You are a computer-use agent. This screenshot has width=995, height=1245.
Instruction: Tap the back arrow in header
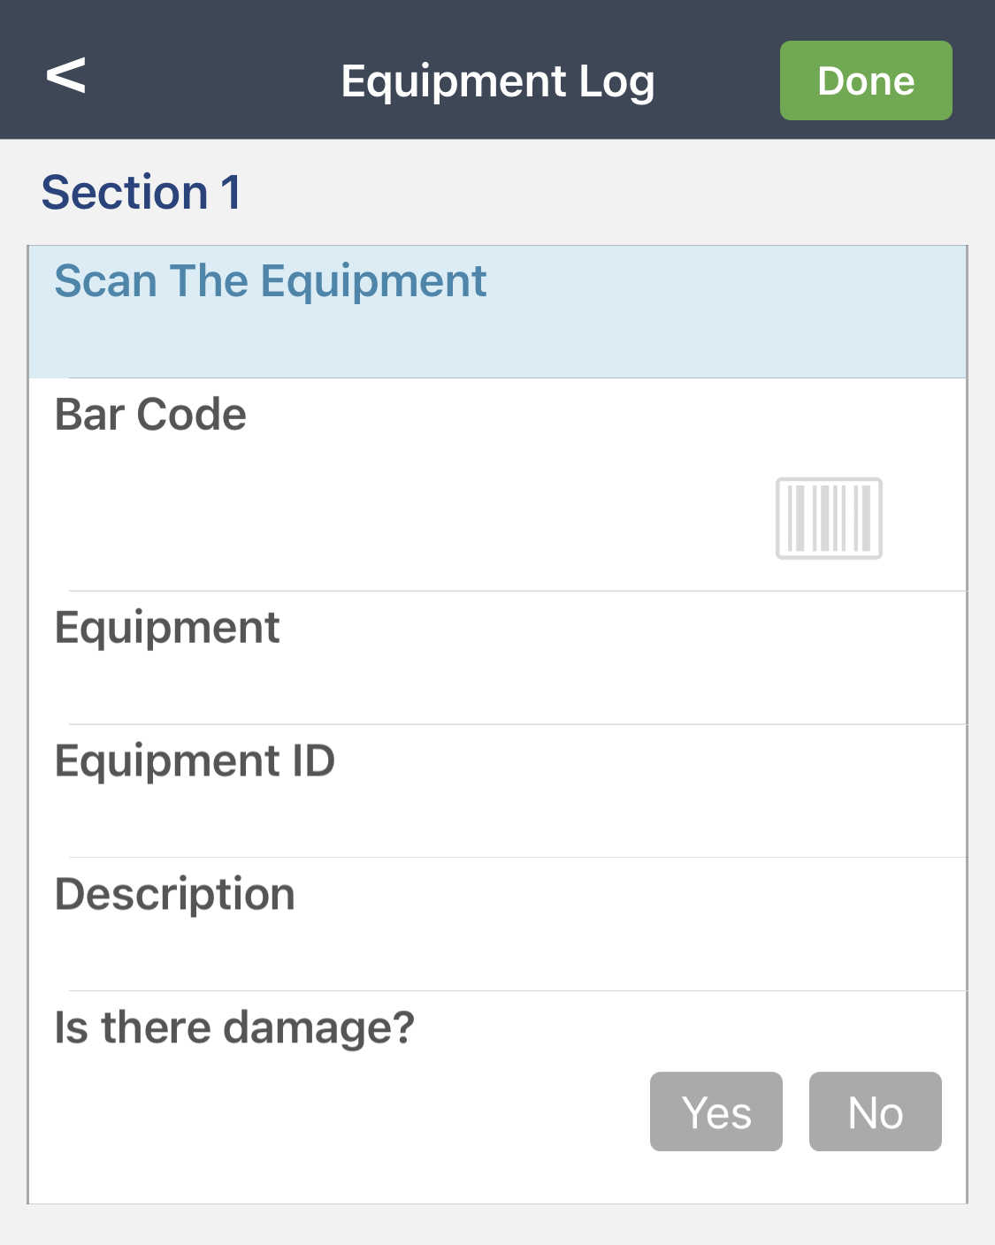click(x=66, y=75)
